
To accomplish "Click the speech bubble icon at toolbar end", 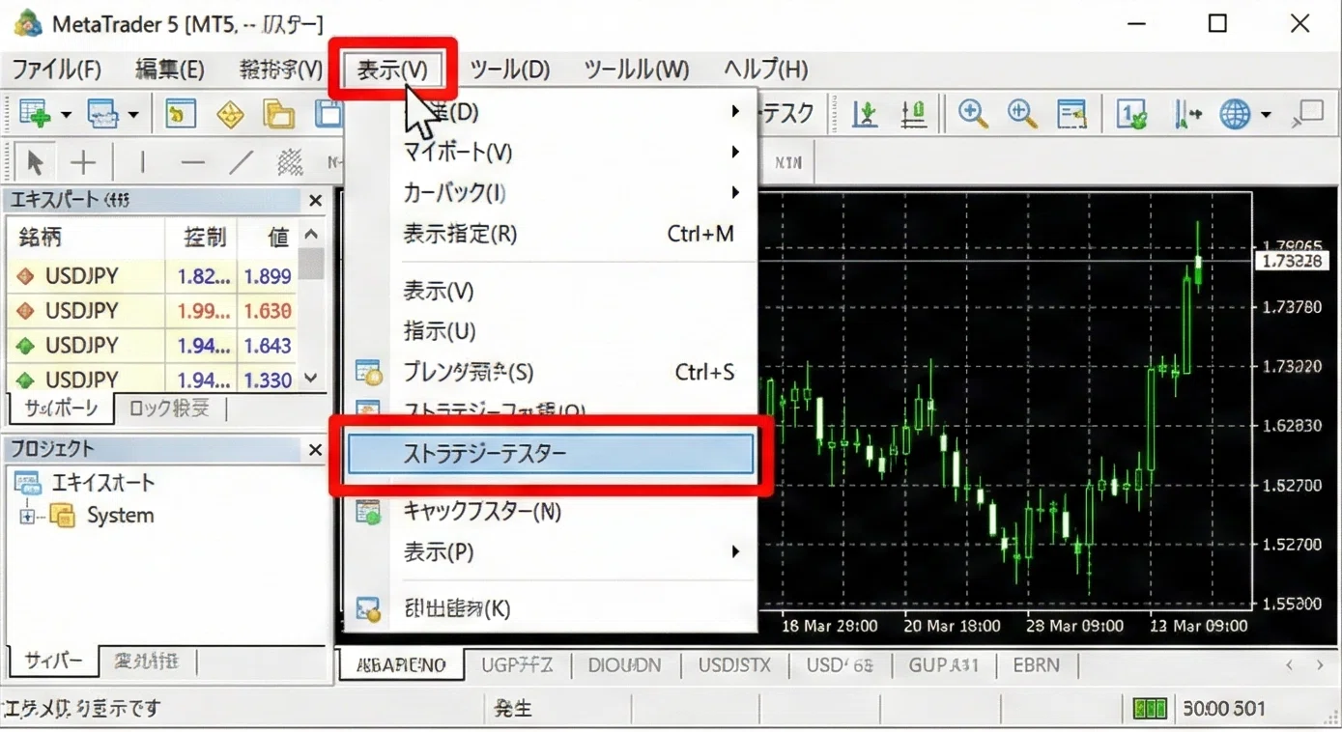I will pyautogui.click(x=1308, y=114).
